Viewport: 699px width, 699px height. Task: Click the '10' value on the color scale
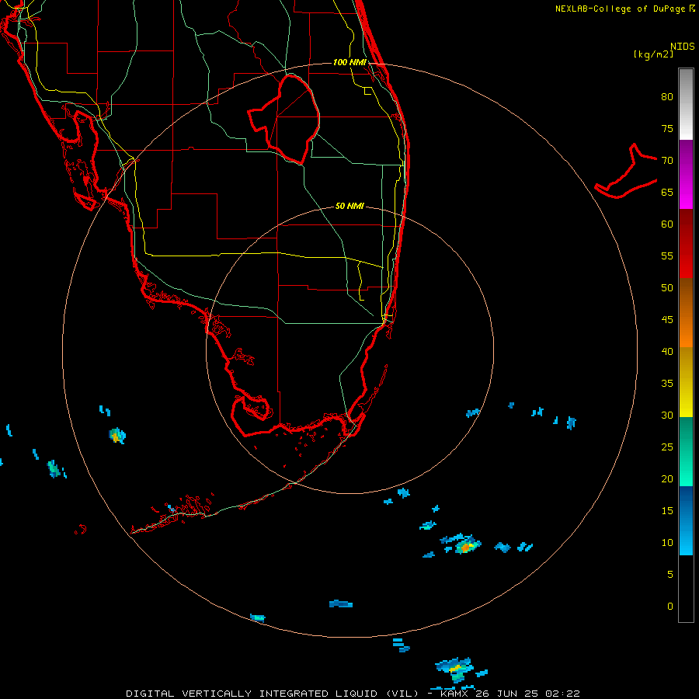pyautogui.click(x=667, y=543)
